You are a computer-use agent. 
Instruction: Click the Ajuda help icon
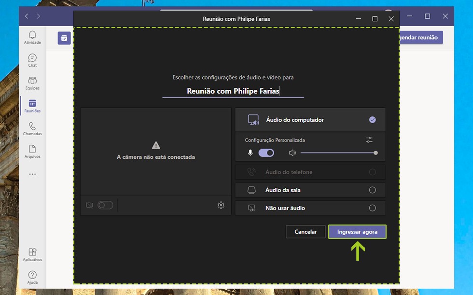pyautogui.click(x=32, y=277)
